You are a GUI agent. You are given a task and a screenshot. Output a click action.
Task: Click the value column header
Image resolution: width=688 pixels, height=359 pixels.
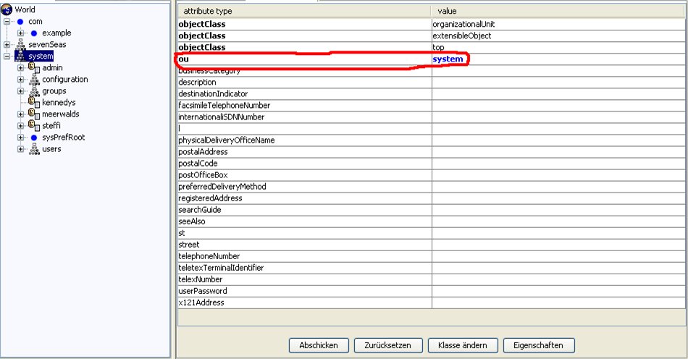click(558, 11)
